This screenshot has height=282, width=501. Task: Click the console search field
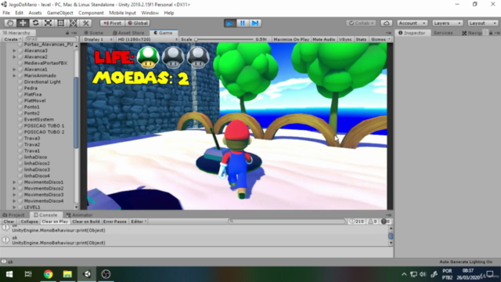[x=287, y=221]
